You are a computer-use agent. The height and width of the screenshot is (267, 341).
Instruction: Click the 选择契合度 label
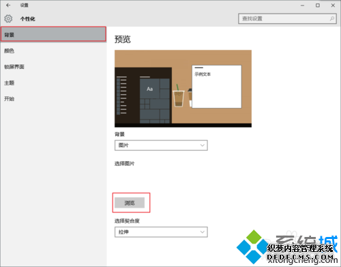[127, 221]
